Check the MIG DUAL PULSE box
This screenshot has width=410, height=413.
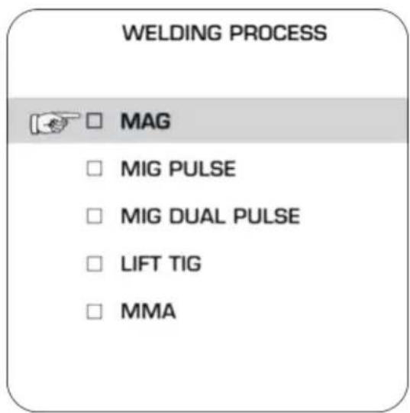pyautogui.click(x=94, y=216)
